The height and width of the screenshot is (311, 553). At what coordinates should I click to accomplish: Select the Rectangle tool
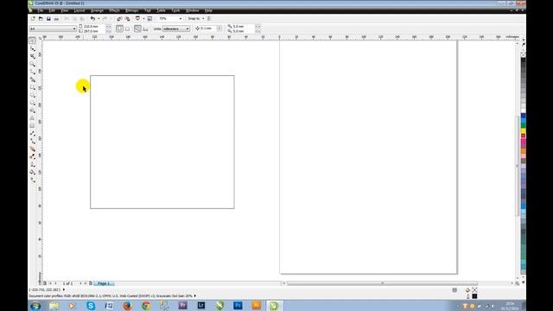point(33,87)
